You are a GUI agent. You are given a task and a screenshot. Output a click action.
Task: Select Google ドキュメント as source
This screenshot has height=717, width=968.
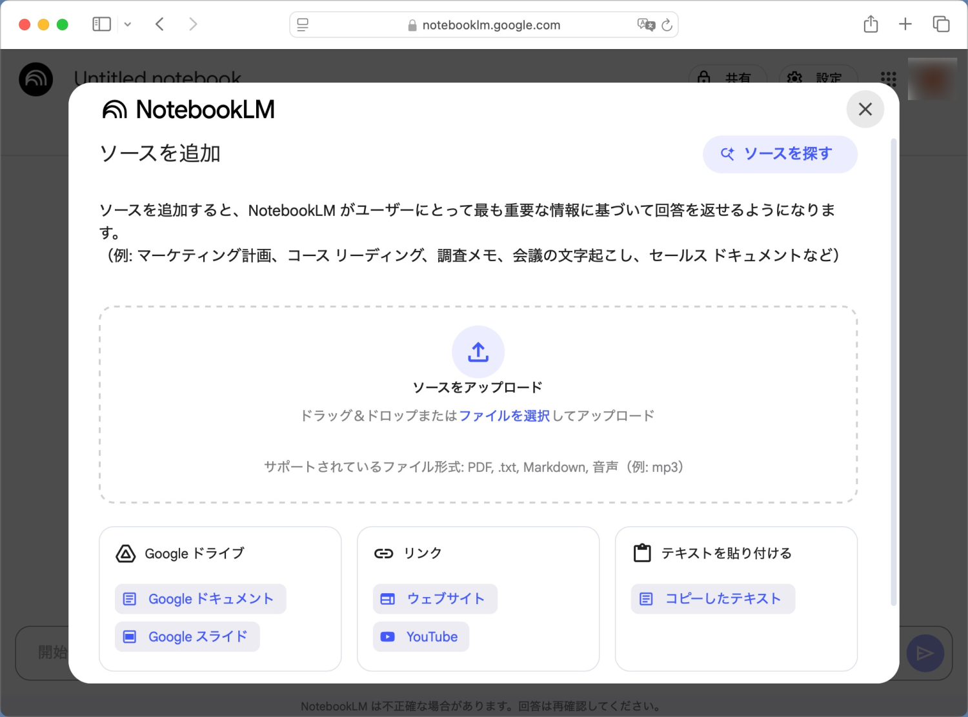(x=201, y=599)
